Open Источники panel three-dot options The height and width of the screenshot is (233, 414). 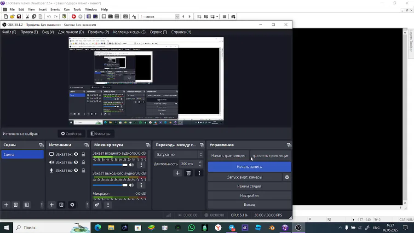87,205
